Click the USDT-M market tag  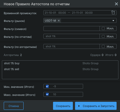(x=51, y=21)
